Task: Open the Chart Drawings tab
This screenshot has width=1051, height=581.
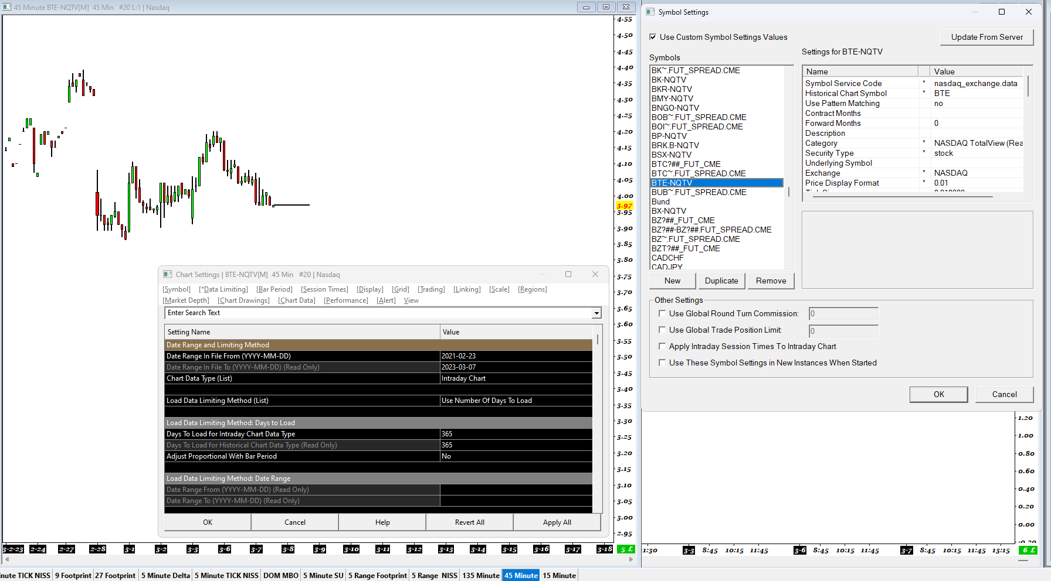Action: 244,300
